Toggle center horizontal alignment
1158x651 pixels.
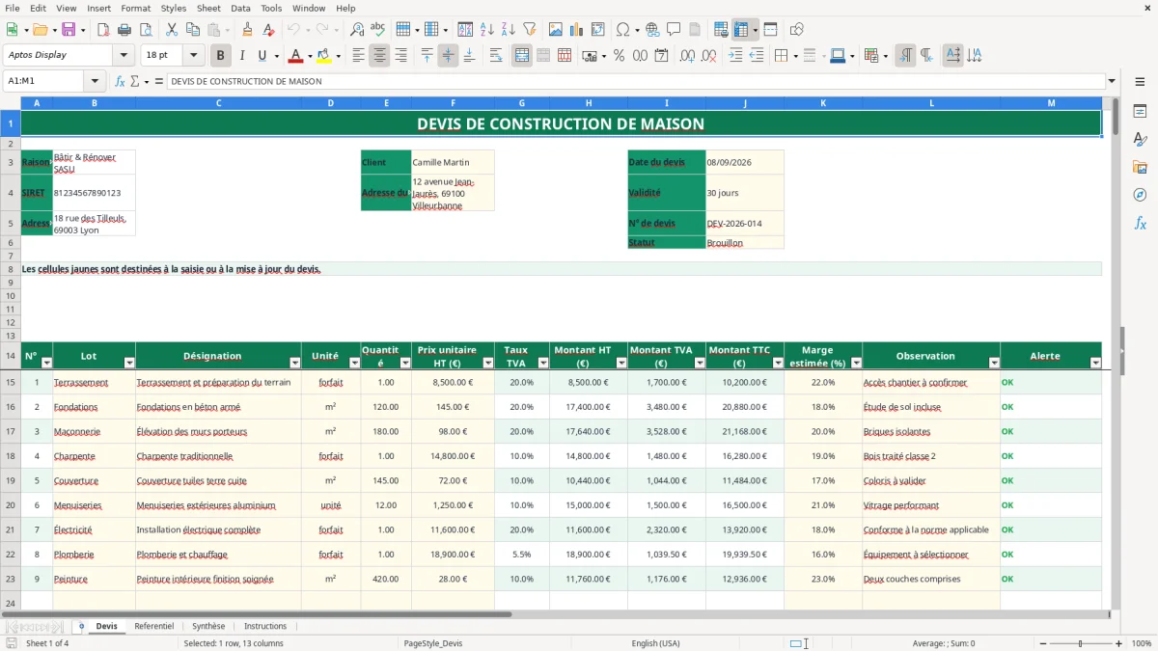379,56
